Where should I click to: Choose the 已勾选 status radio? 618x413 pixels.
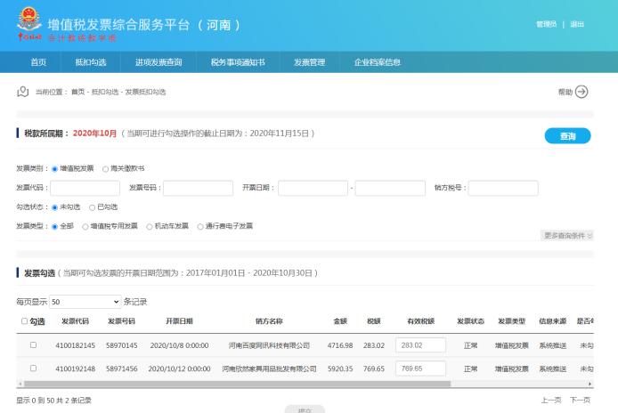click(93, 207)
